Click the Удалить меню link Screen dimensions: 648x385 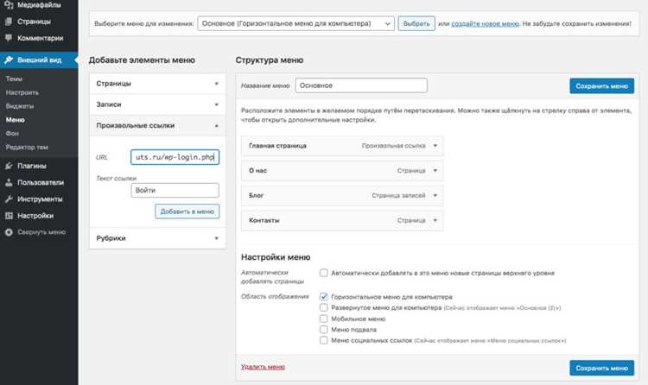[263, 367]
